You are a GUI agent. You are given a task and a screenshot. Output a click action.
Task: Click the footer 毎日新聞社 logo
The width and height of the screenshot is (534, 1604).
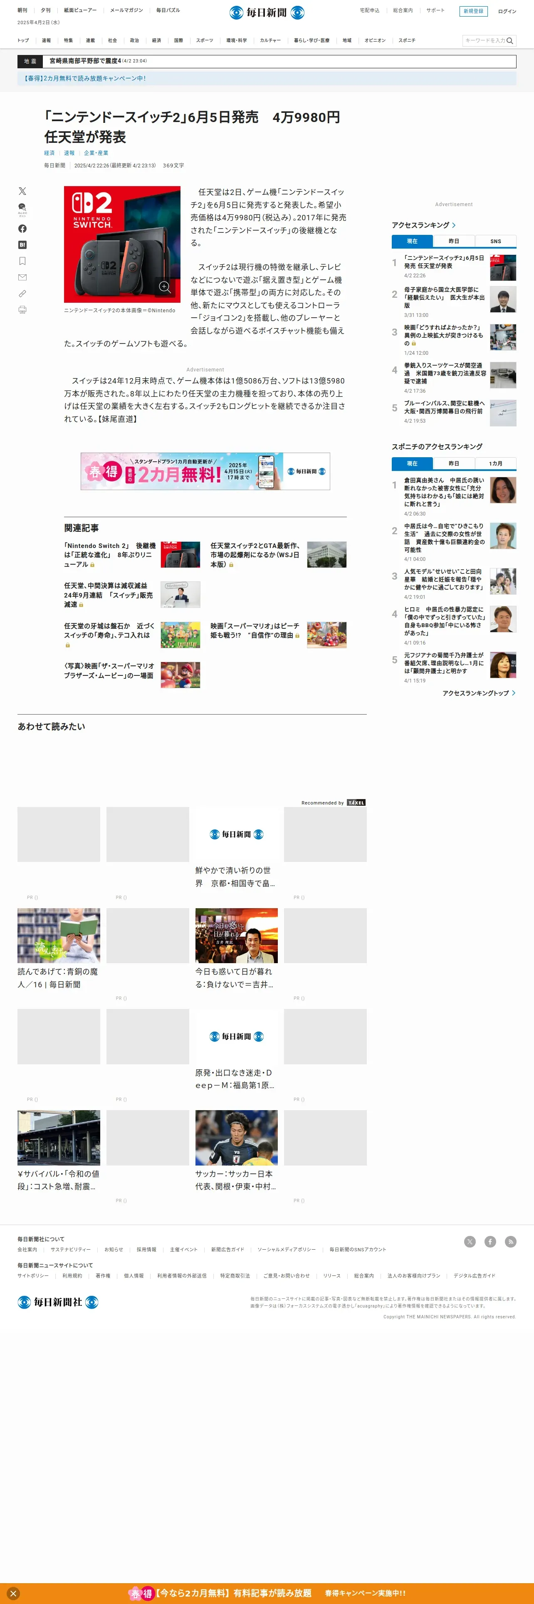[x=58, y=1302]
